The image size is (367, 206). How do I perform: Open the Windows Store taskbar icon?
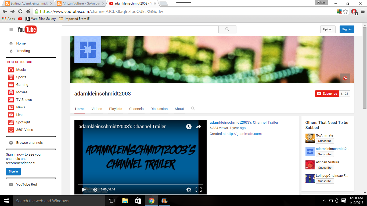coord(138,201)
